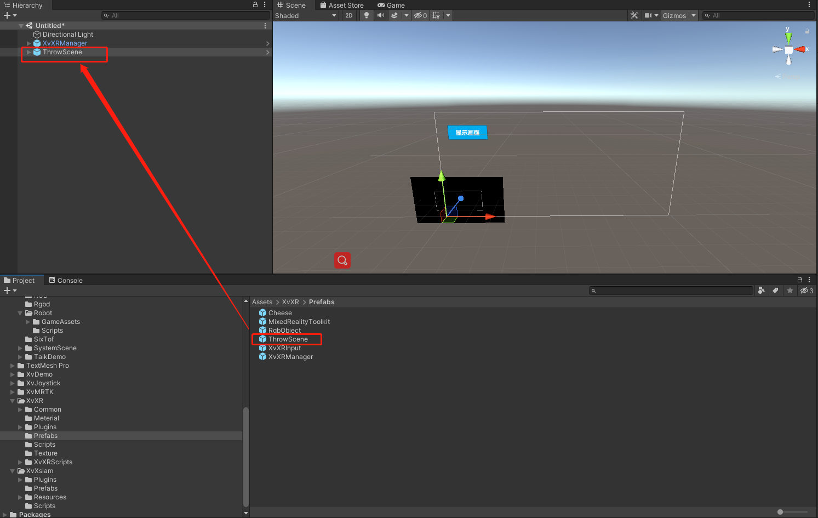
Task: Toggle scene audio mute icon
Action: pos(381,15)
